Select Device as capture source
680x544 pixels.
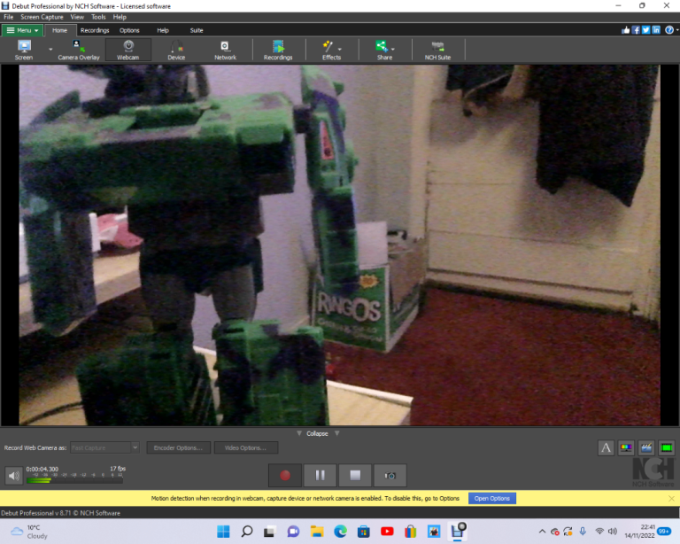(176, 50)
